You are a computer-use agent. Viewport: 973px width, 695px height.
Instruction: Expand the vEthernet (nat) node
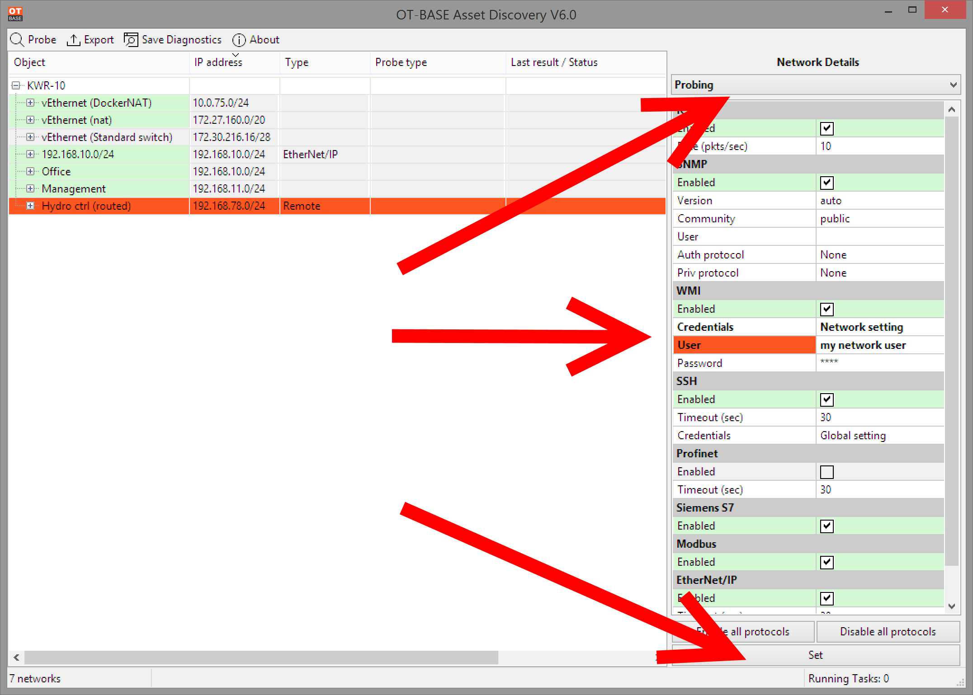[x=30, y=120]
